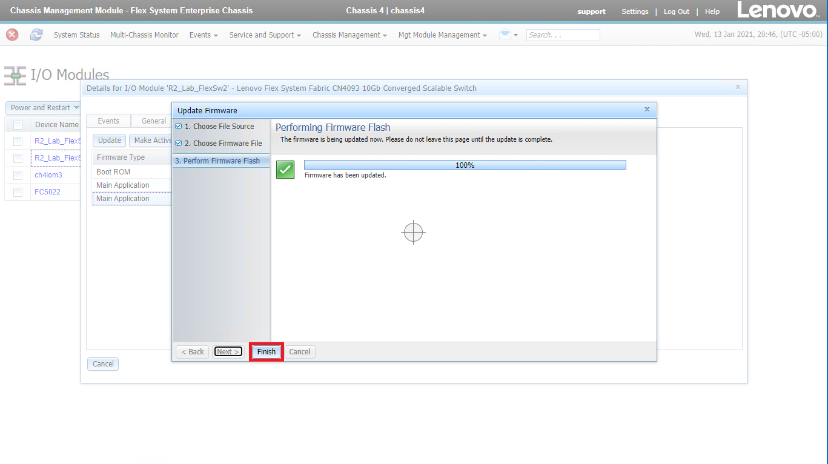Viewport: 828px width, 464px height.
Task: Open the Events dropdown menu
Action: click(204, 35)
